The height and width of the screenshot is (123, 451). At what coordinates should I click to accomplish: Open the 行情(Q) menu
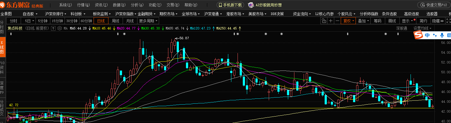tap(83, 5)
